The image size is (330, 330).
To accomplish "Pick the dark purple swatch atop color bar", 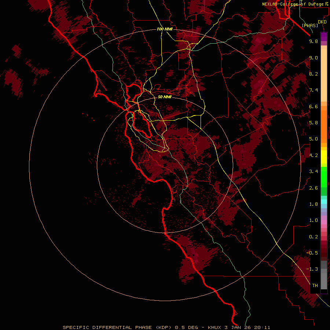I will pos(324,37).
